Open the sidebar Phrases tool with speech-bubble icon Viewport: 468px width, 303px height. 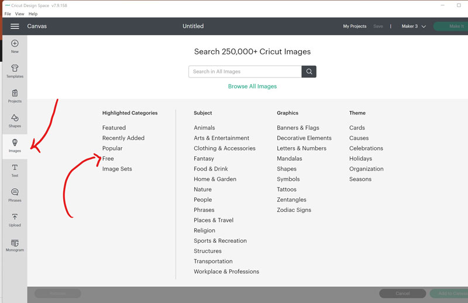coord(15,196)
